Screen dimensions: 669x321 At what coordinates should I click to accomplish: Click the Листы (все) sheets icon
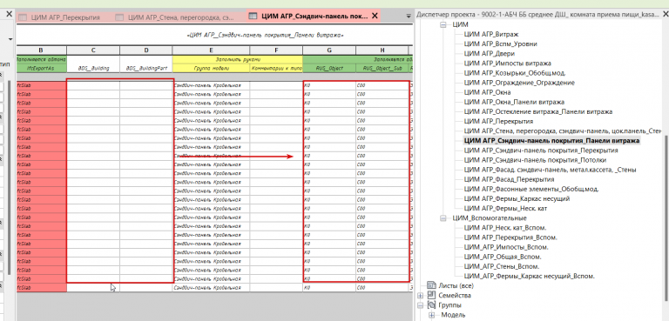click(x=432, y=285)
